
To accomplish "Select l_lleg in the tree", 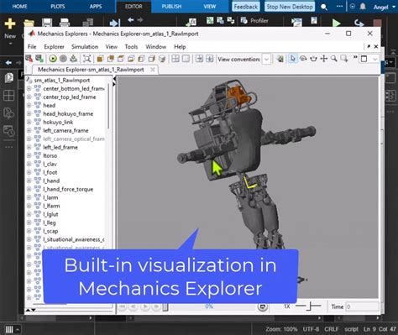I will click(x=50, y=222).
